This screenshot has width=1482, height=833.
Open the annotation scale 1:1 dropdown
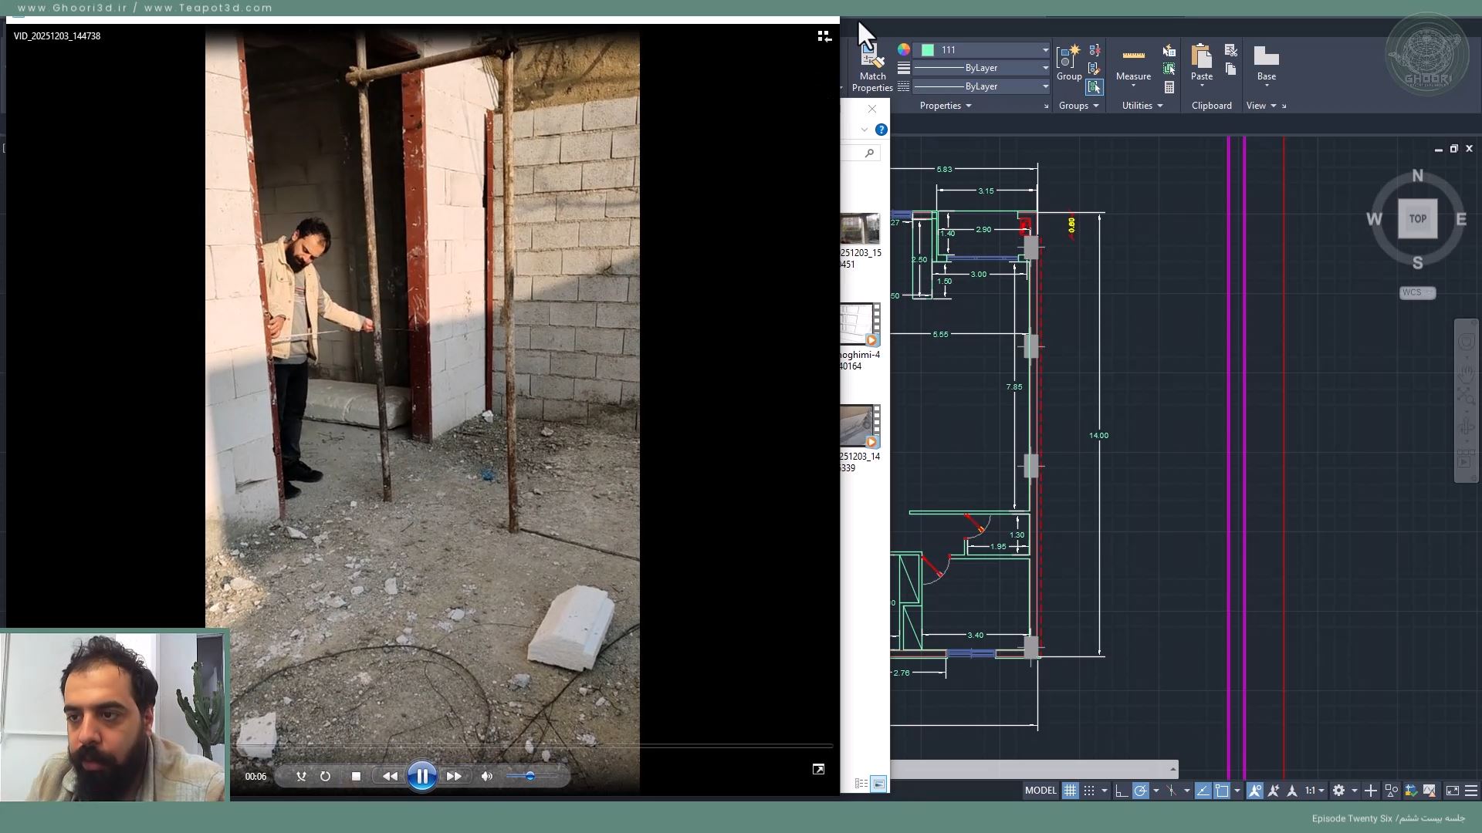coord(1315,791)
